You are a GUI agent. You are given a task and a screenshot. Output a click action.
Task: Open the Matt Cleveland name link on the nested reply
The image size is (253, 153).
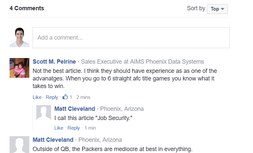75,109
